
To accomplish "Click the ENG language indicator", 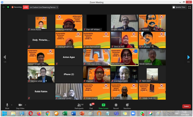I will [x=177, y=113].
